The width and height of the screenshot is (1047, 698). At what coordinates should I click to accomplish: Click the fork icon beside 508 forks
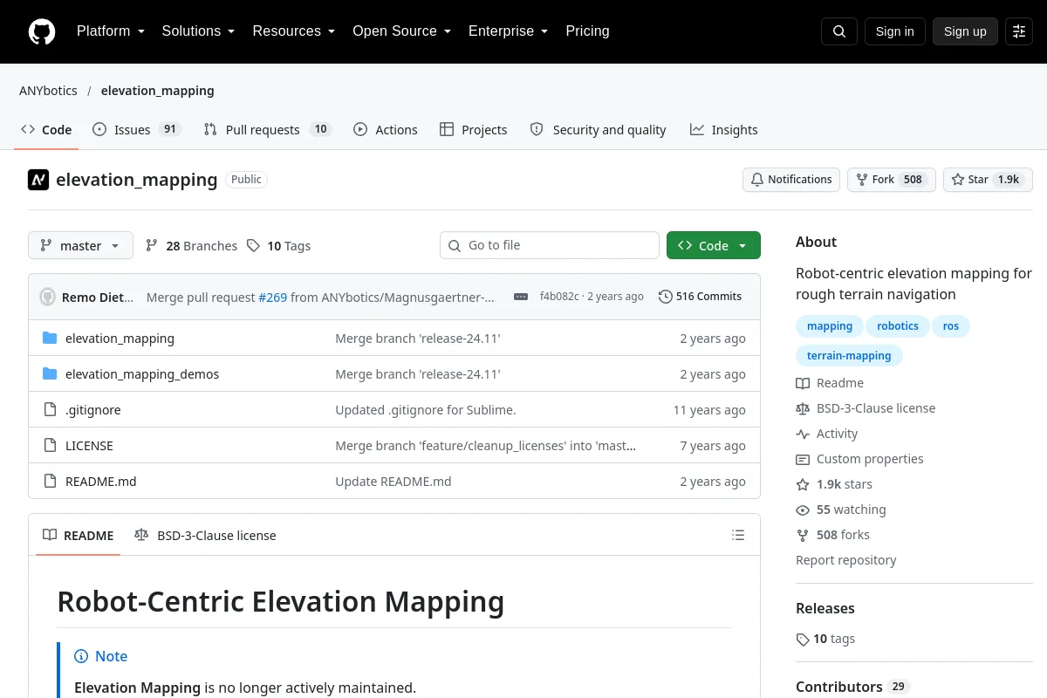click(803, 535)
